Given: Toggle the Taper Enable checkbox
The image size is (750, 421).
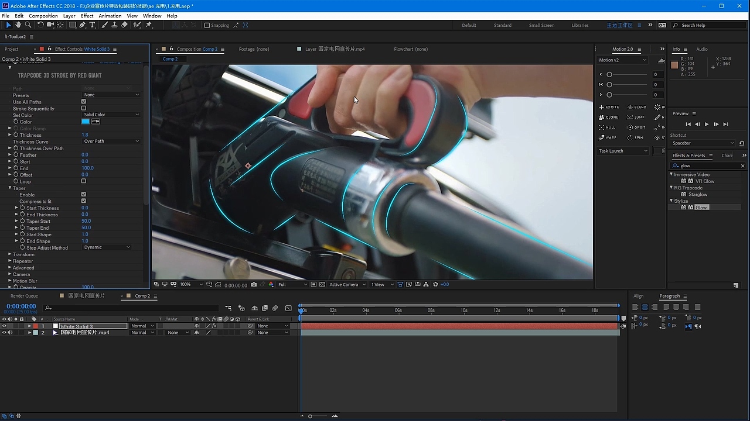Looking at the screenshot, I should pyautogui.click(x=84, y=195).
